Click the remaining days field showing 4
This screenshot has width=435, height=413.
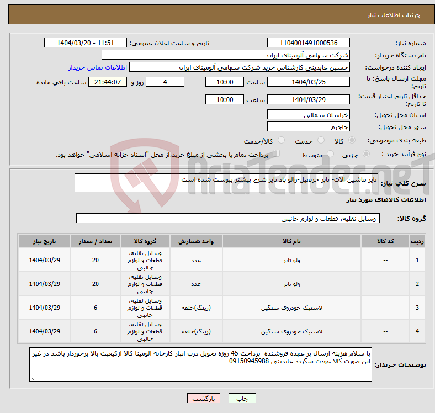tap(165, 82)
